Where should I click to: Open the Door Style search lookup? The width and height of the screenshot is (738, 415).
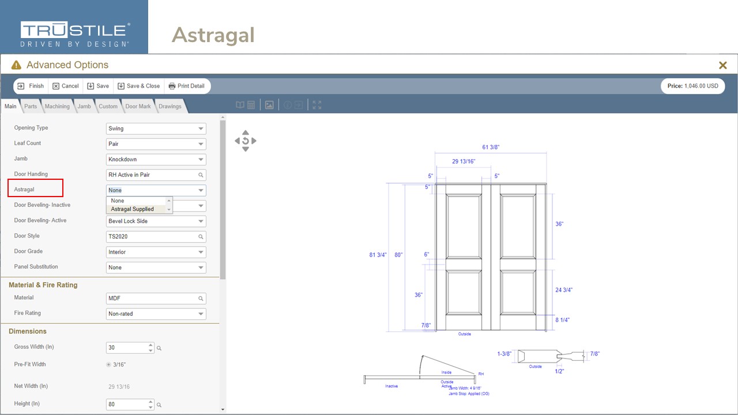tap(201, 236)
